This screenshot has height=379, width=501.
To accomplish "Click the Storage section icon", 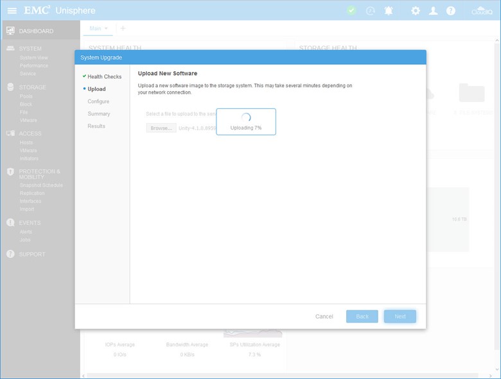I will tap(10, 87).
